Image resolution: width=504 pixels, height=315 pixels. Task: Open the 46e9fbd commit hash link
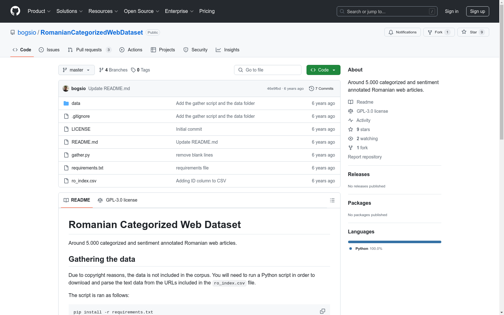pos(274,89)
